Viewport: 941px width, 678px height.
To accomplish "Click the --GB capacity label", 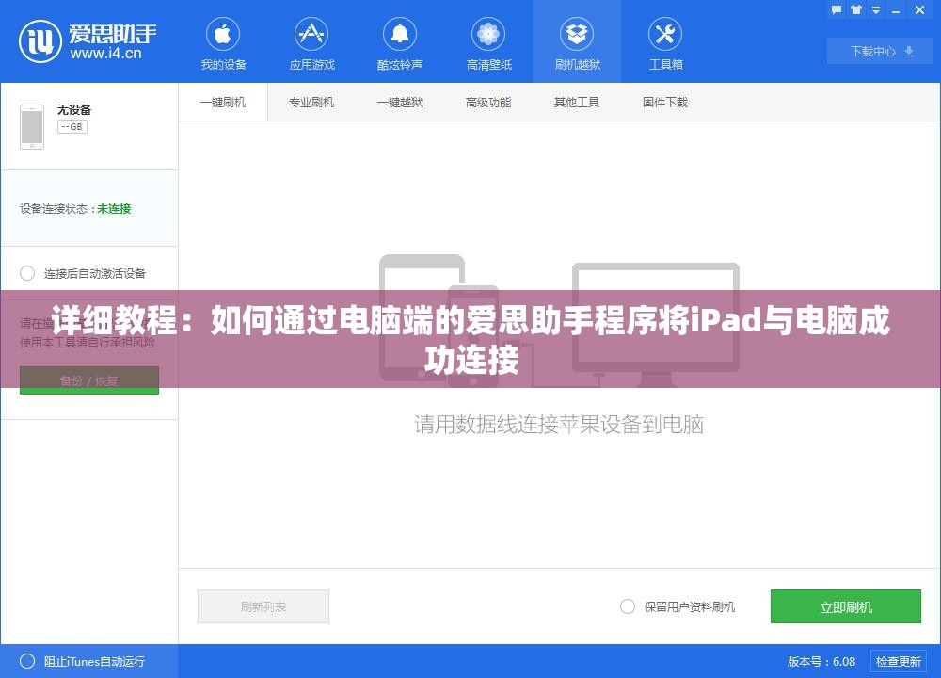I will coord(72,127).
